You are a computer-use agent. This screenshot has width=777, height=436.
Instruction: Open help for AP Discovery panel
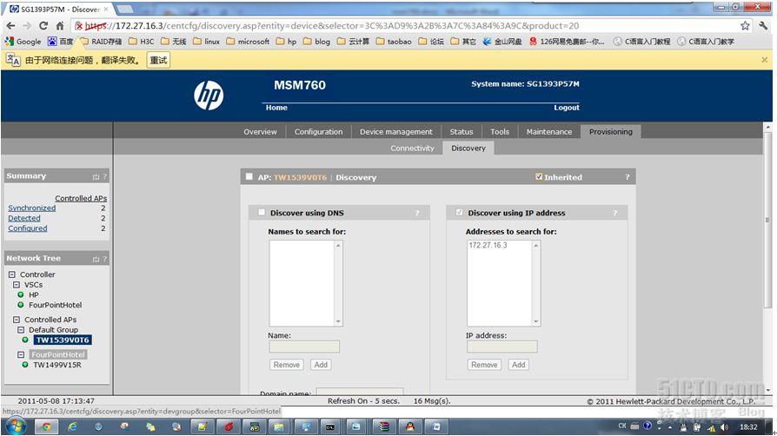tap(627, 177)
